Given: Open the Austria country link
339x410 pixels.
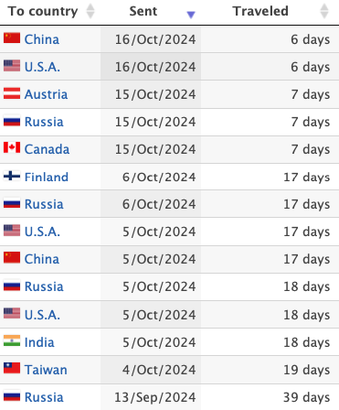Looking at the screenshot, I should [46, 94].
